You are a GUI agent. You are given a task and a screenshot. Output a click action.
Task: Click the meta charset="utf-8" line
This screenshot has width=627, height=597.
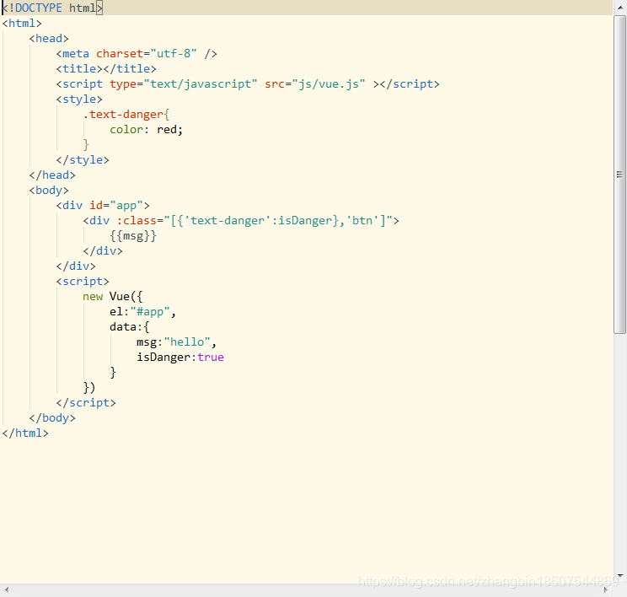coord(137,54)
